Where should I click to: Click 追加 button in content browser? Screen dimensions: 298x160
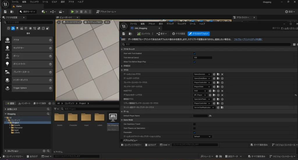[x=10, y=103]
